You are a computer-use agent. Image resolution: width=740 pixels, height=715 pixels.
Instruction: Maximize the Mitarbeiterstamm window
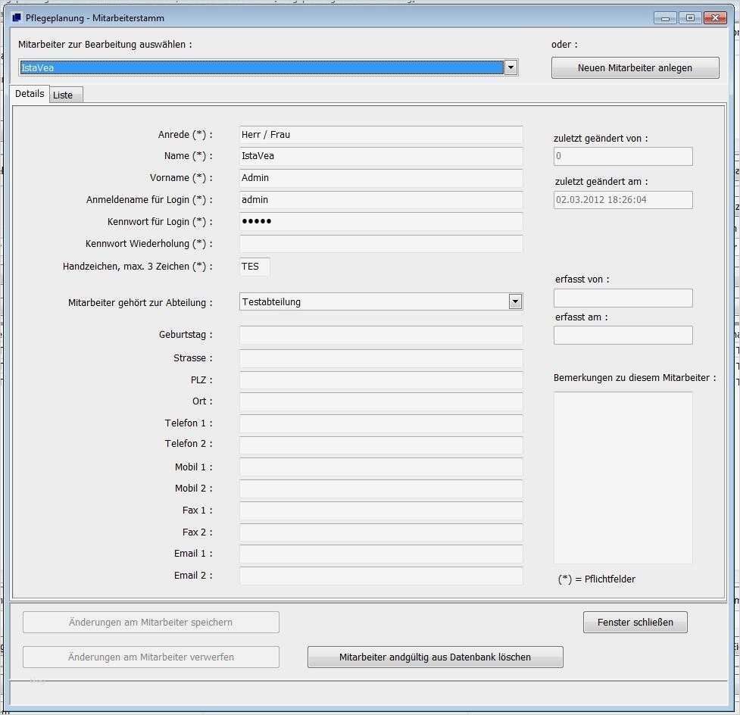(x=690, y=18)
